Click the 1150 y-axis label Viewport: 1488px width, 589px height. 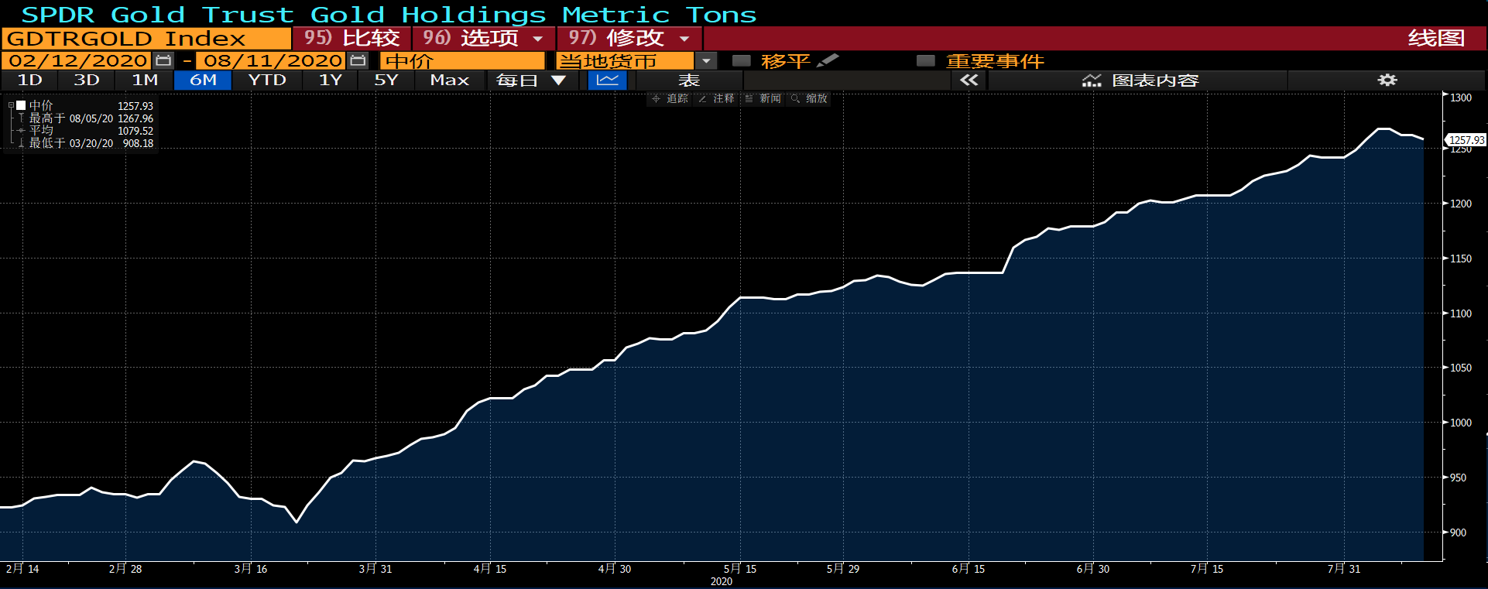click(x=1461, y=259)
